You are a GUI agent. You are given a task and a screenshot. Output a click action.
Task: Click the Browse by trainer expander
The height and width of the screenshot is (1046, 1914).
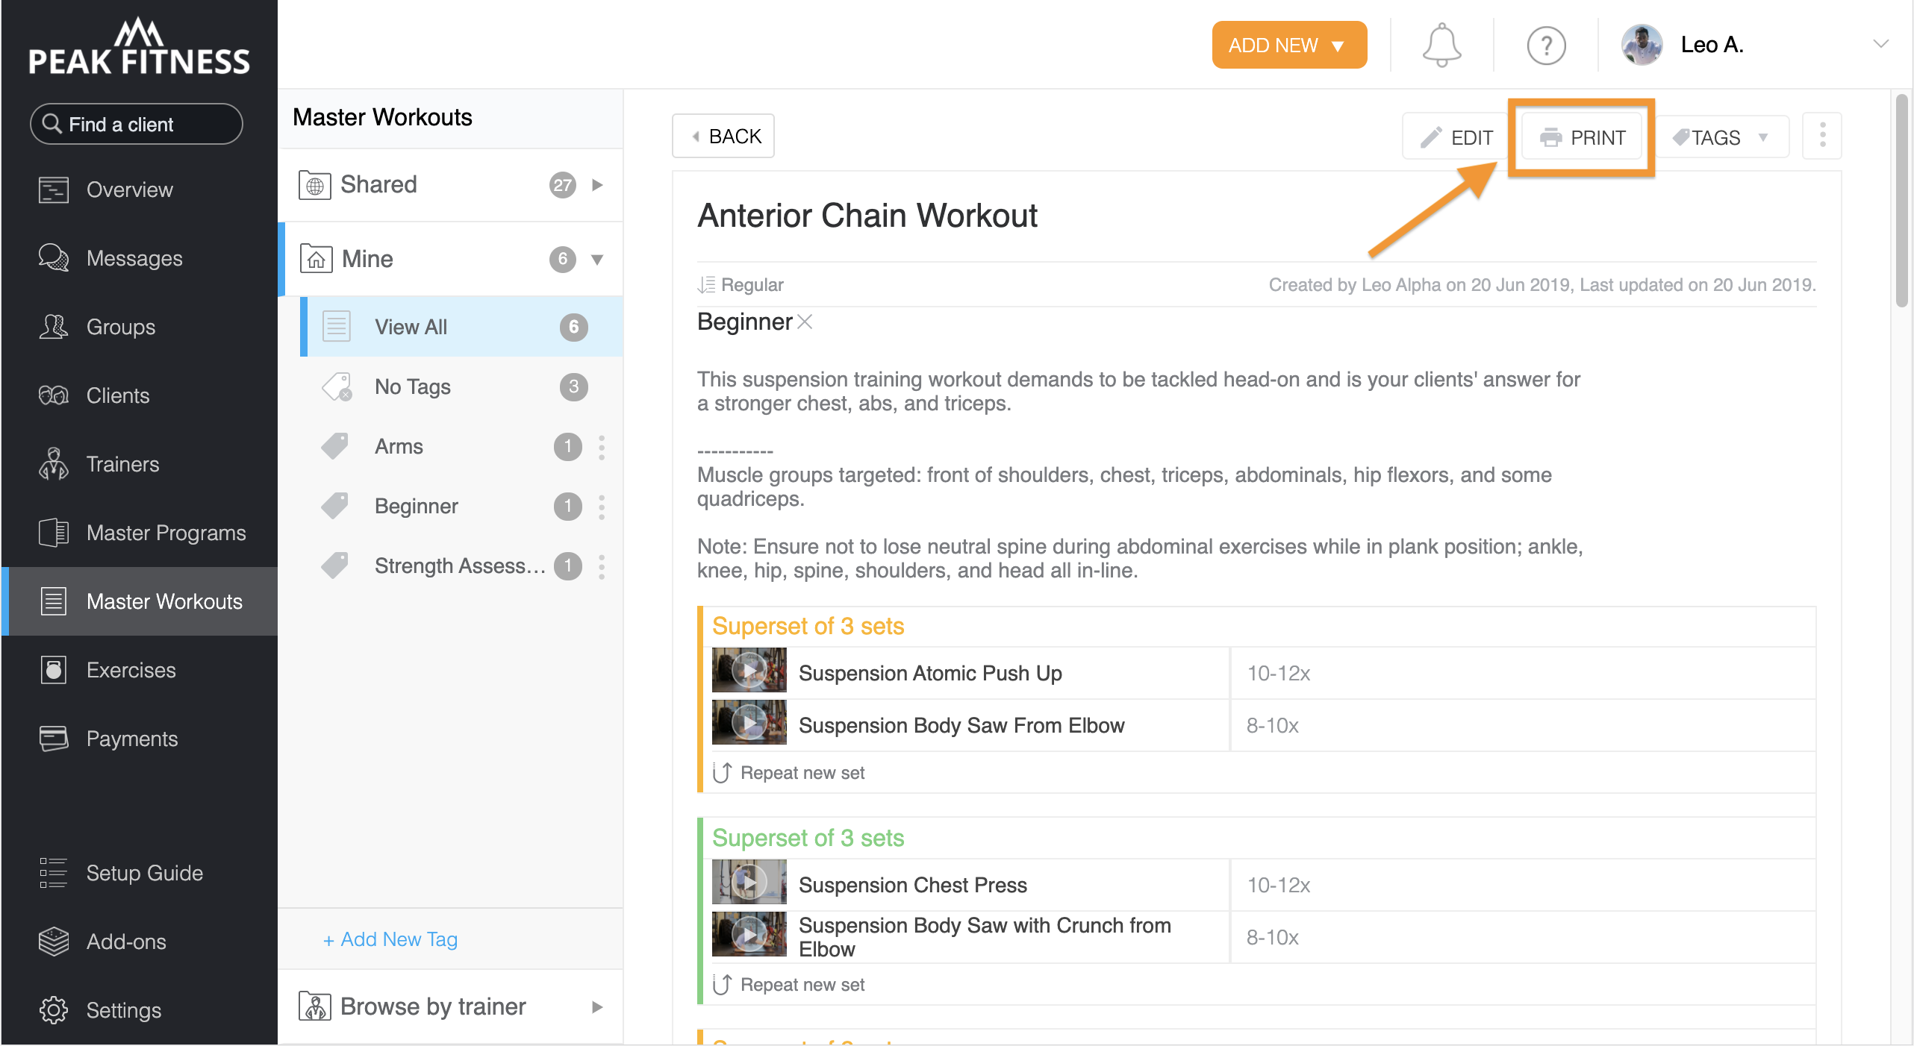(594, 1007)
